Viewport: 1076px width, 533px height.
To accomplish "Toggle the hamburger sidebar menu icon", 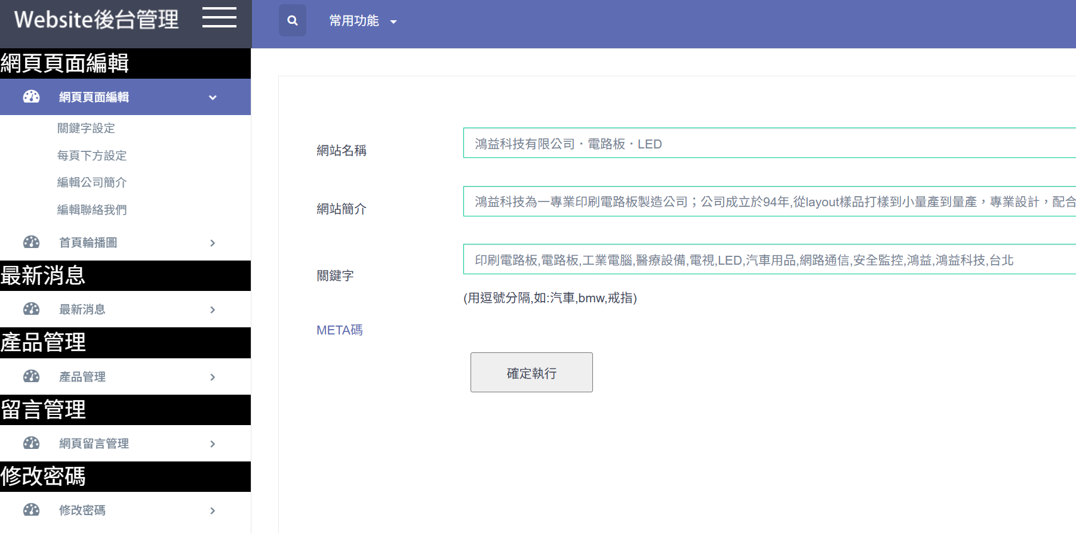I will point(219,18).
